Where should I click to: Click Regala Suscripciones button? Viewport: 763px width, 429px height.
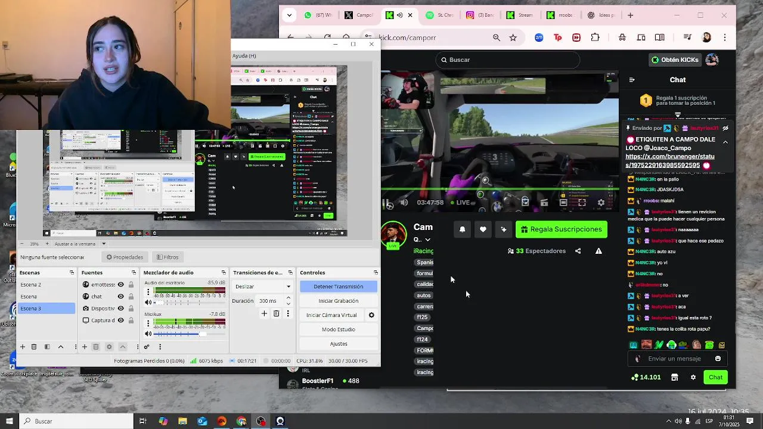pyautogui.click(x=562, y=229)
